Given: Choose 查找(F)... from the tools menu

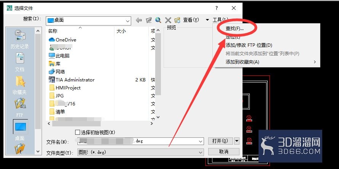Looking at the screenshot, I should pos(235,29).
